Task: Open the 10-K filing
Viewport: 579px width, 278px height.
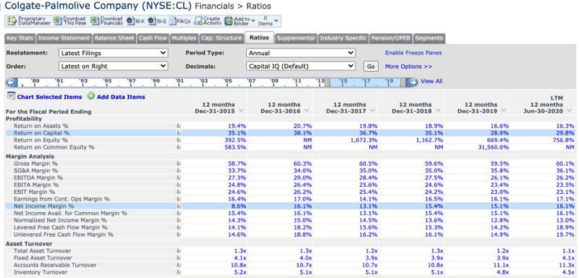Action: [135, 22]
